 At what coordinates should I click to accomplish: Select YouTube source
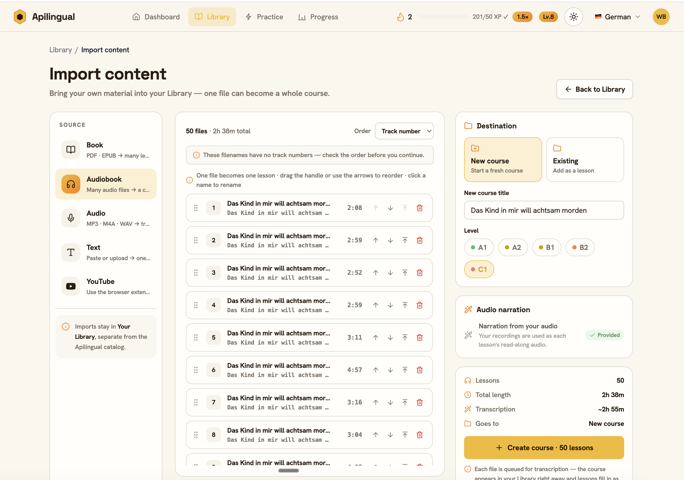(x=106, y=286)
